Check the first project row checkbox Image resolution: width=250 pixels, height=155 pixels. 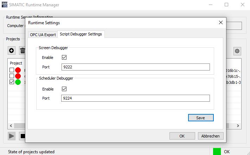point(12,70)
